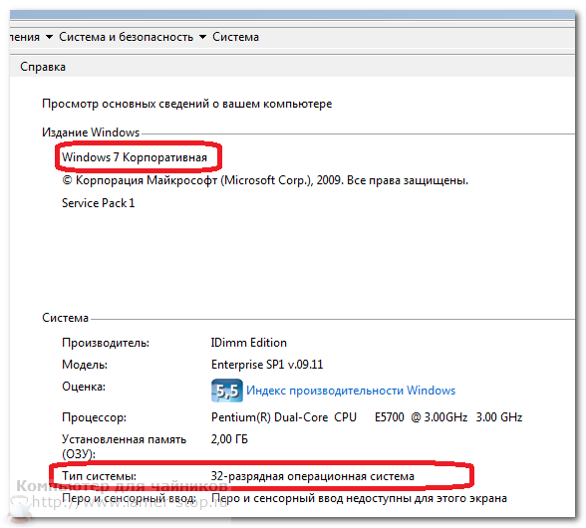Click the Перо и сенсорный ввод label

(x=129, y=498)
